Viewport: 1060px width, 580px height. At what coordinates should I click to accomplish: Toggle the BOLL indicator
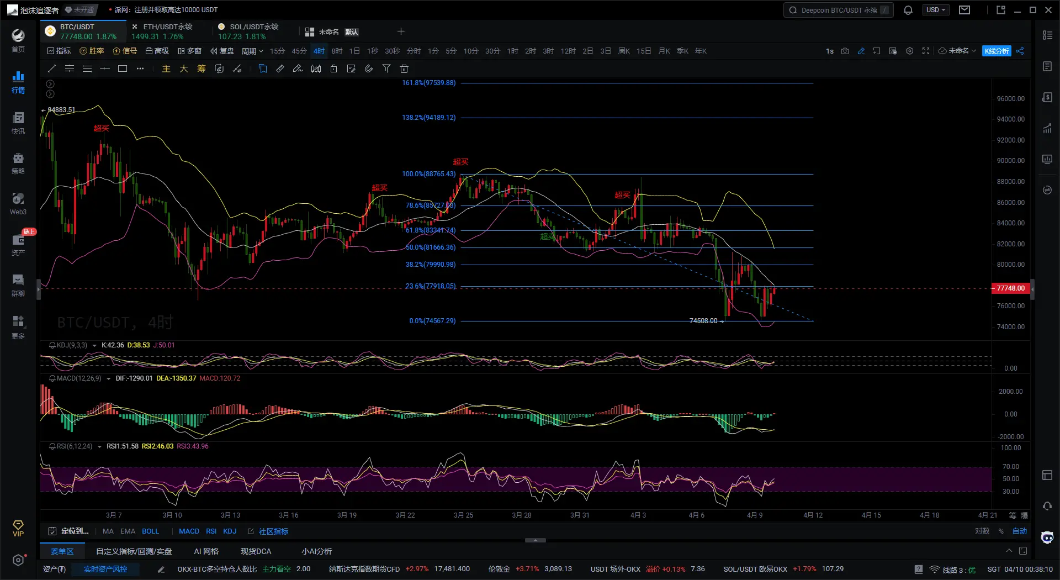point(150,531)
